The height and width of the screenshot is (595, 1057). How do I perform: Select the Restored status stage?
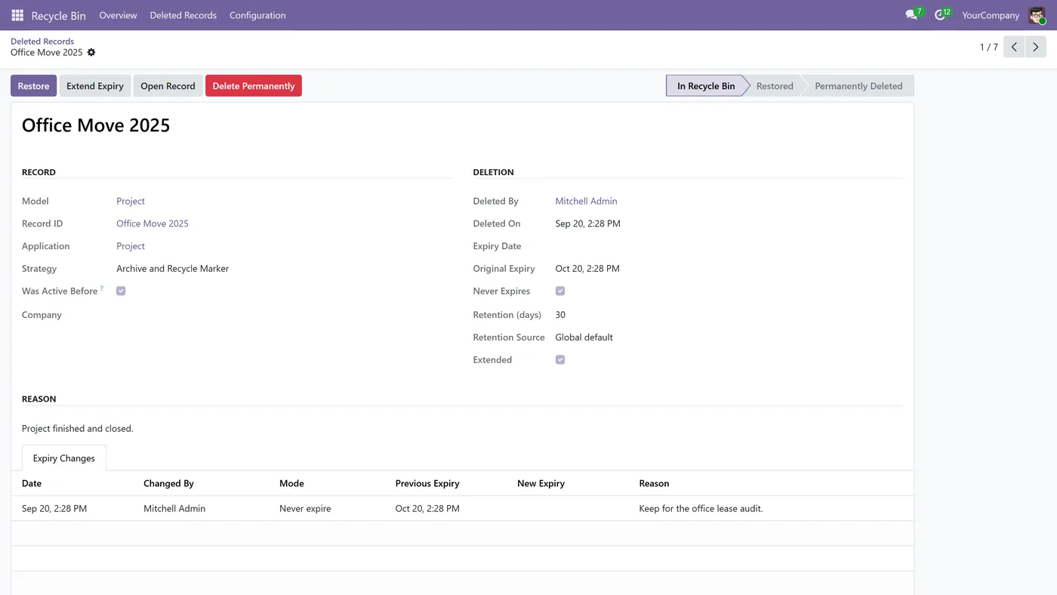pos(775,86)
